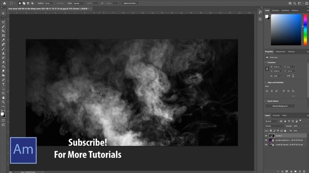
Task: Hide the purple smoke layer
Action: point(266,140)
